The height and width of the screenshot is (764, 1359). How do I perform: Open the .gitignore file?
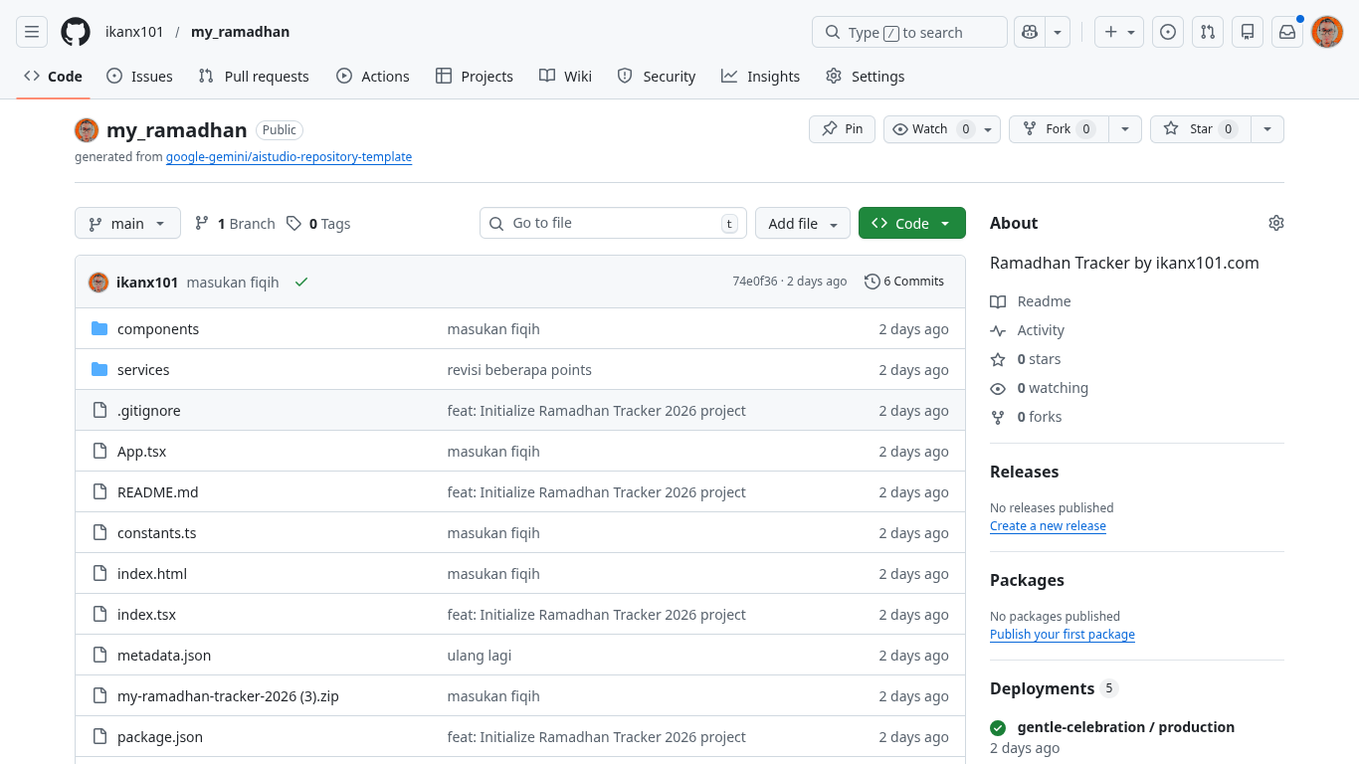pos(149,411)
